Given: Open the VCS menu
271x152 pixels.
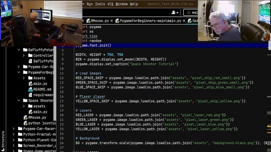Looking at the screenshot, I should [110, 4].
